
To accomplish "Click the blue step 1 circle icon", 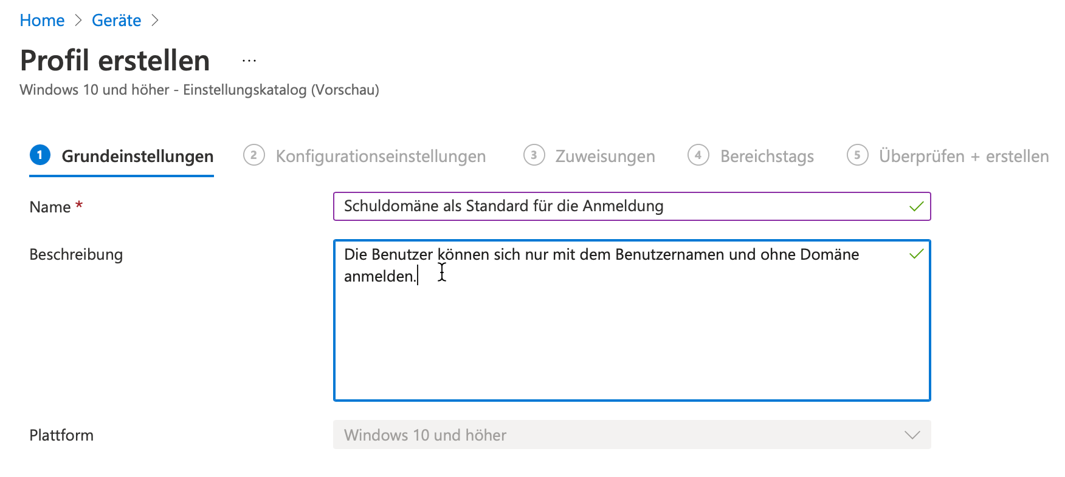I will coord(40,155).
